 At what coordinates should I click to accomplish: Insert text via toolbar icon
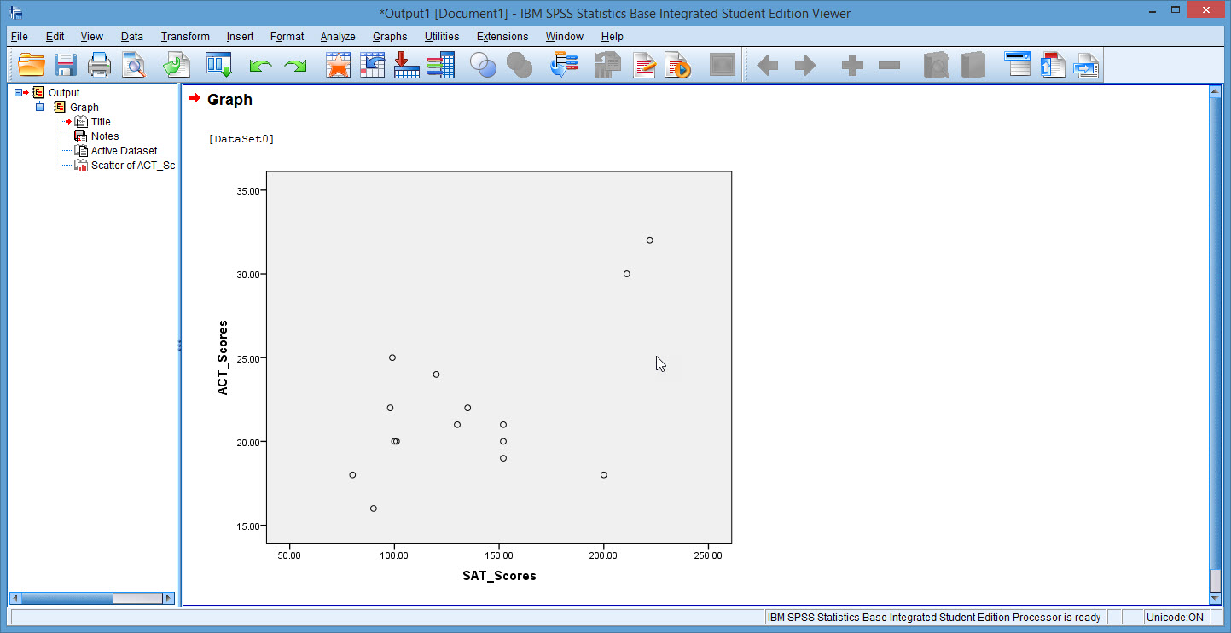(1086, 65)
